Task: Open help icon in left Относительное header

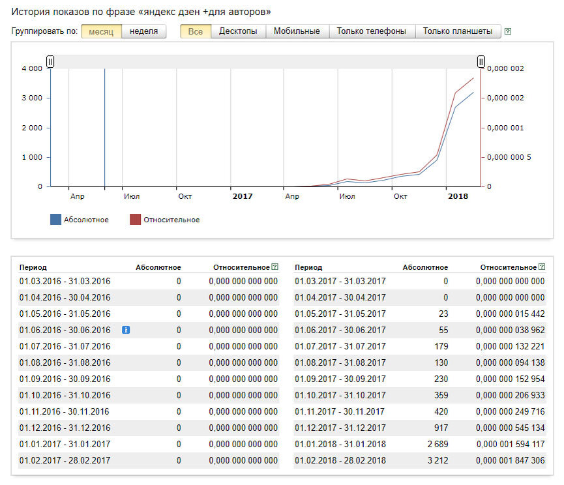Action: click(275, 267)
